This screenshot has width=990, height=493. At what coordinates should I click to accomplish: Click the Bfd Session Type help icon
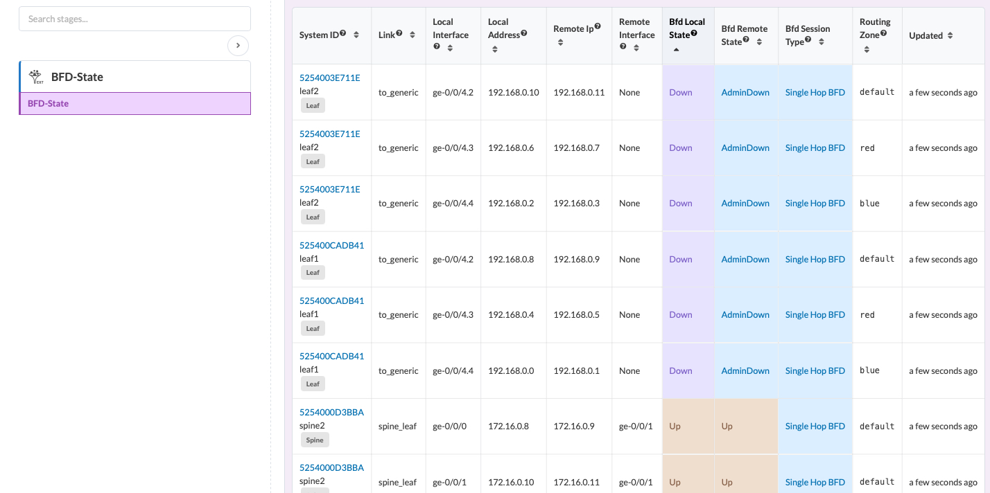pos(808,39)
